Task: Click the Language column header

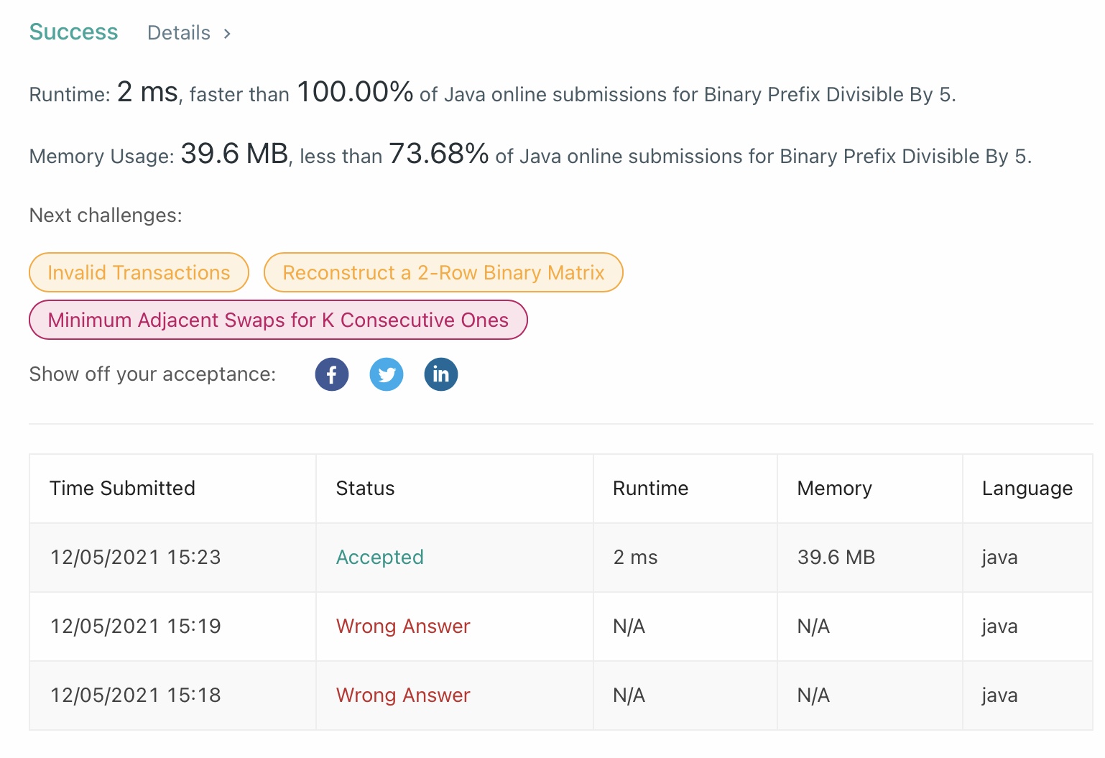Action: (1027, 489)
